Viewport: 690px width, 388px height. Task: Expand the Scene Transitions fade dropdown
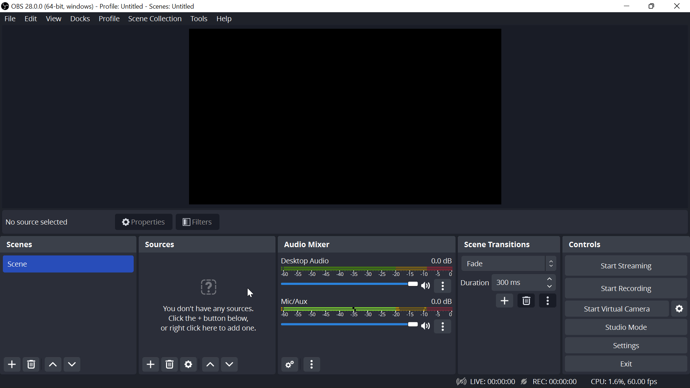point(551,263)
